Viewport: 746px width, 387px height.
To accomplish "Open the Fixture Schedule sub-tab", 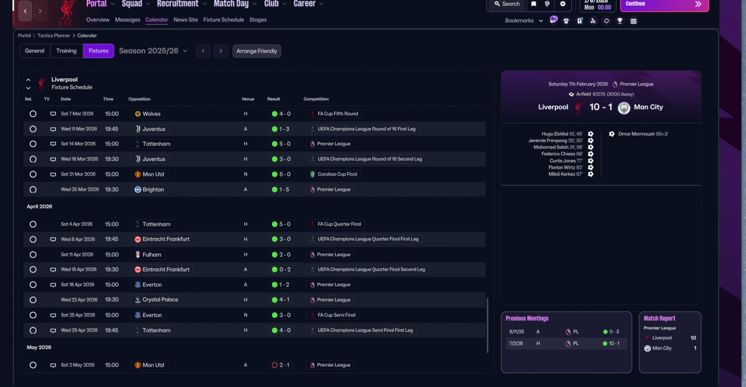I will [x=223, y=20].
